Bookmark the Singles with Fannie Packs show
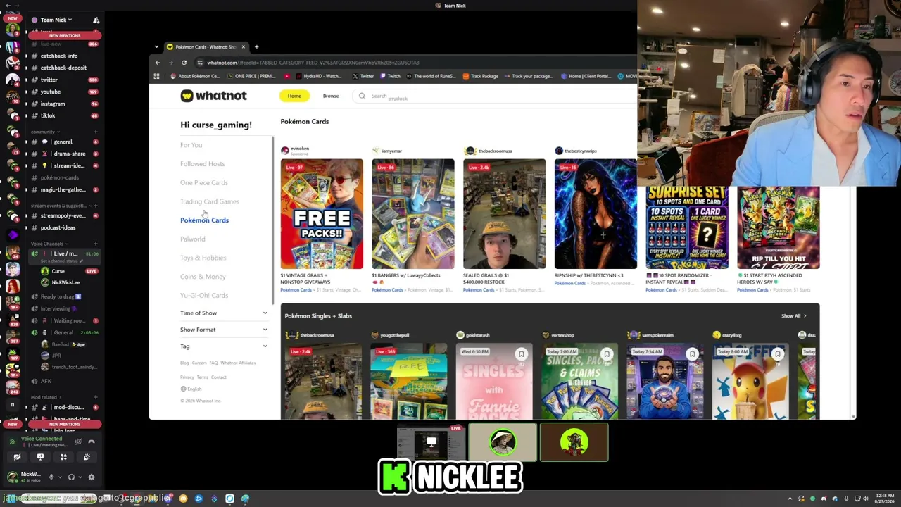Screen dimensions: 901x507 (521, 354)
